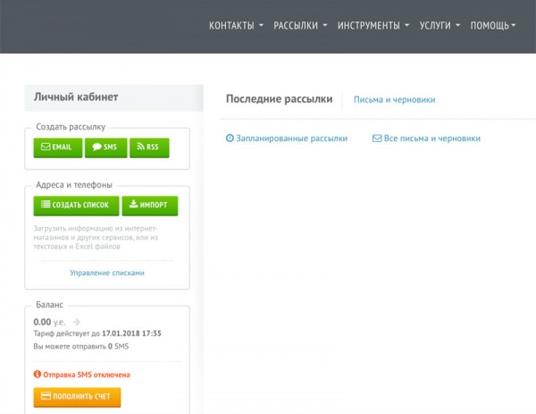Switch to the Письма и черновики tab
Image resolution: width=536 pixels, height=414 pixels.
(394, 100)
